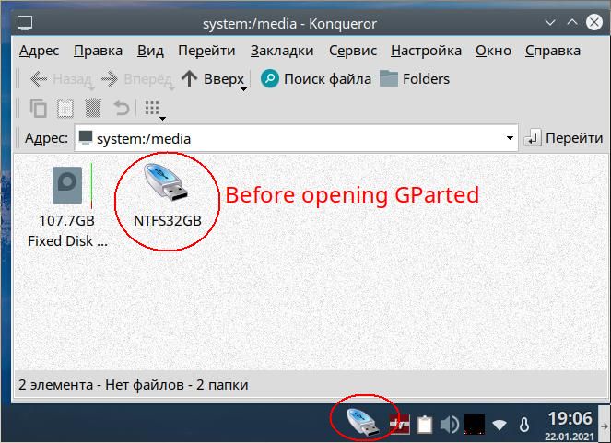Open the Поиск файла search tool
The image size is (611, 443).
315,79
